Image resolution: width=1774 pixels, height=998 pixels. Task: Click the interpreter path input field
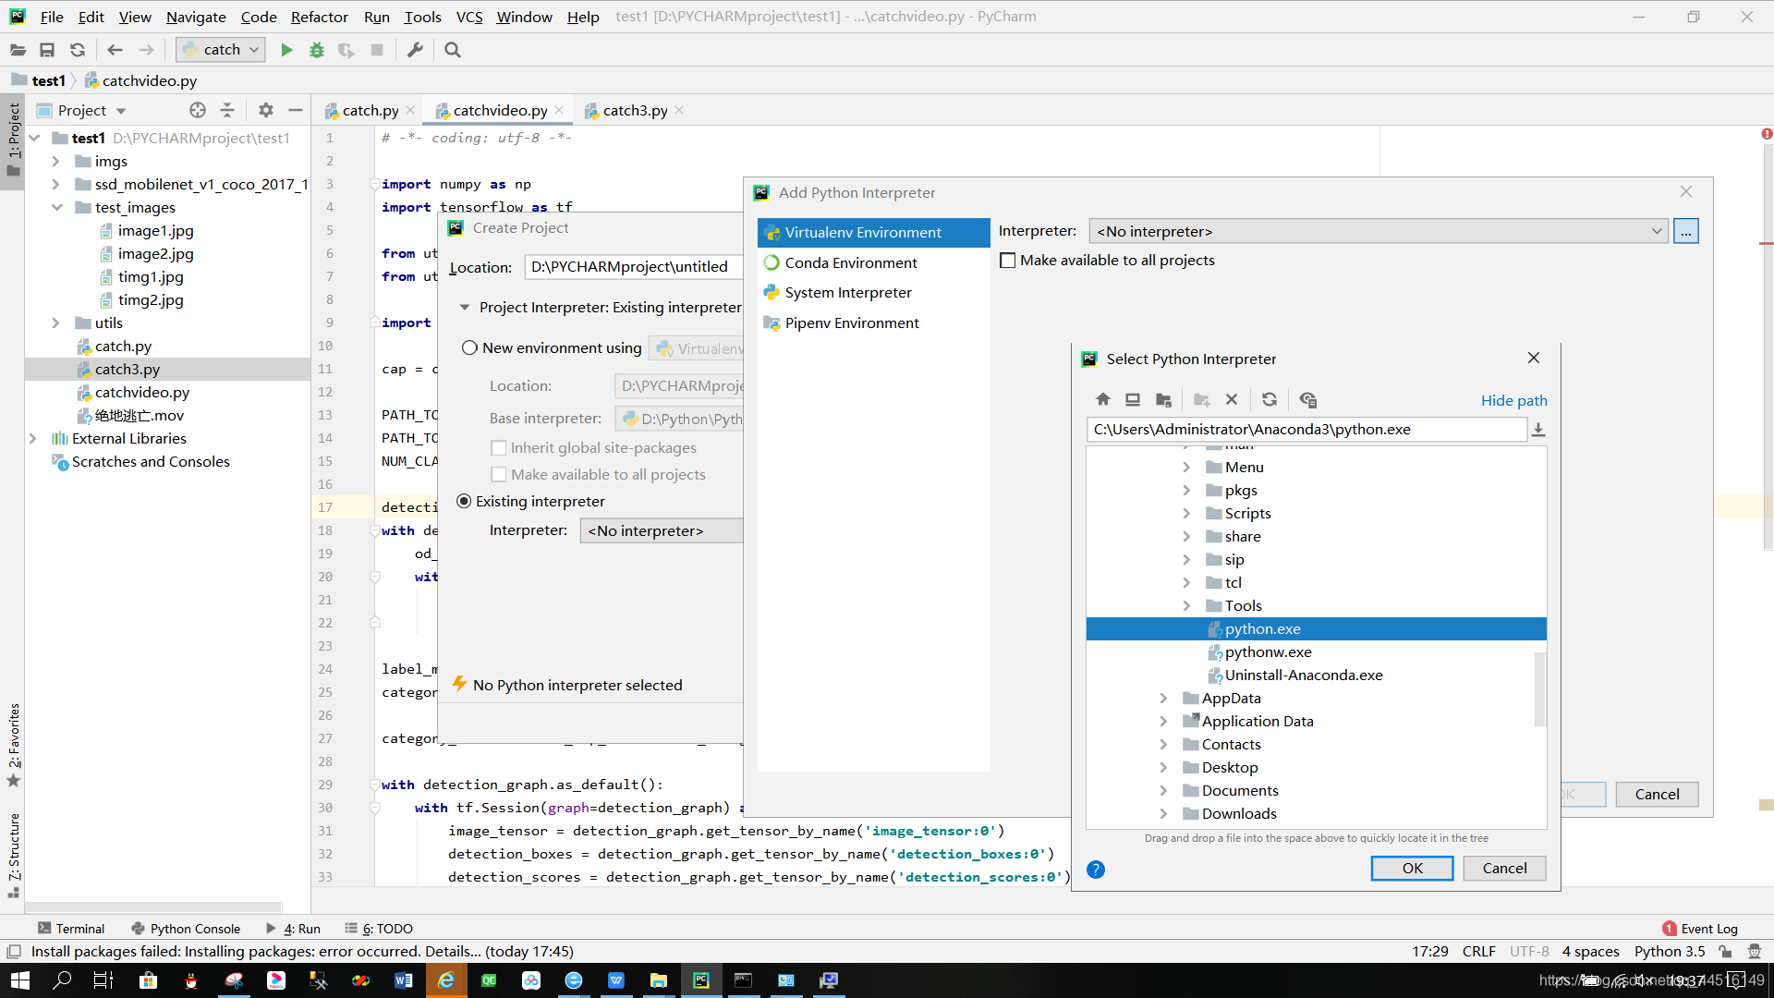[x=1306, y=429]
